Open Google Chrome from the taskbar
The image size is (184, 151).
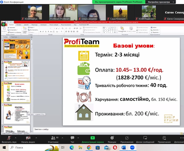click(x=89, y=148)
